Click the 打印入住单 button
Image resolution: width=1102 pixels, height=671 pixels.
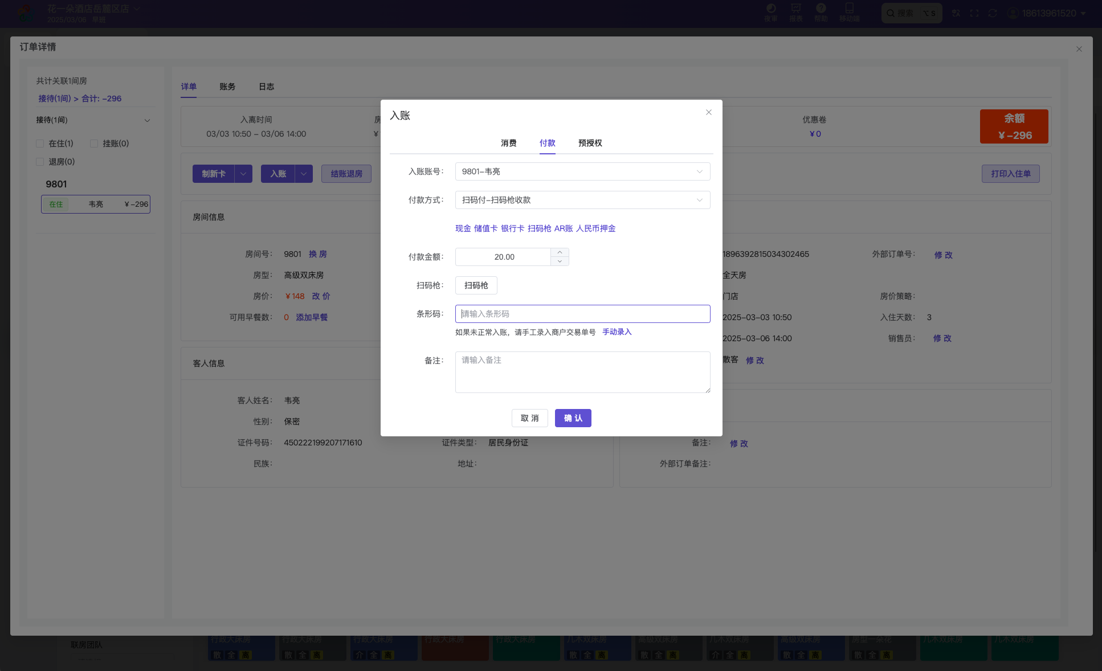(1011, 174)
